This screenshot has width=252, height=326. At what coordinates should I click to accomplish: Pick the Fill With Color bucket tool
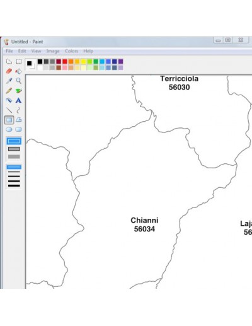tap(19, 71)
